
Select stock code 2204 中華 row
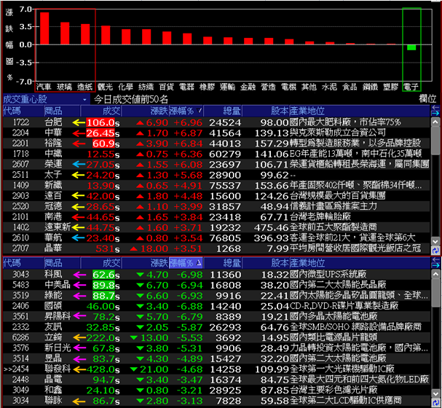coord(216,133)
